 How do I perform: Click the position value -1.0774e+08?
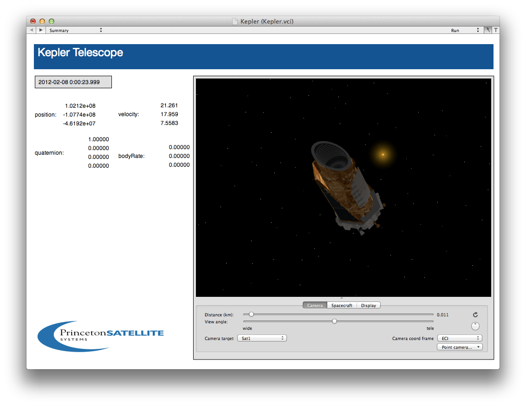coord(79,114)
